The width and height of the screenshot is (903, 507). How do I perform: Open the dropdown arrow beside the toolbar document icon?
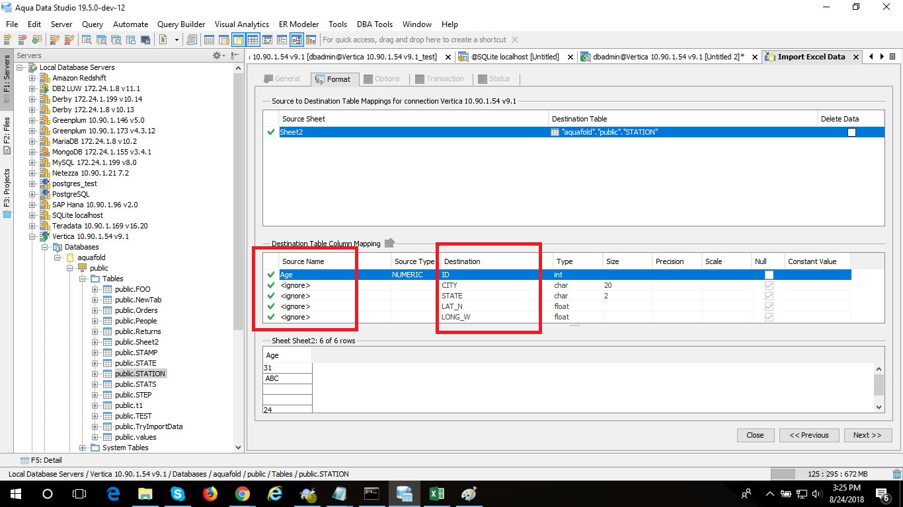pos(177,40)
